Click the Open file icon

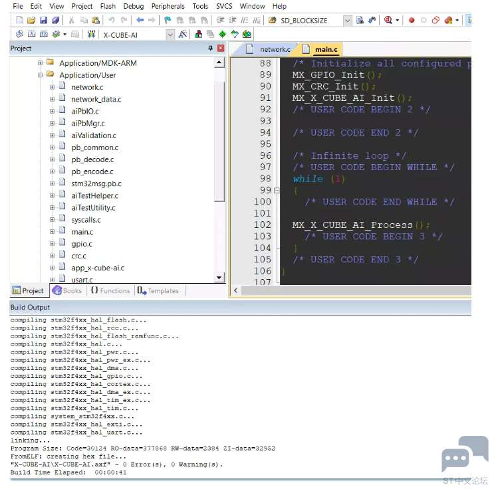click(31, 21)
